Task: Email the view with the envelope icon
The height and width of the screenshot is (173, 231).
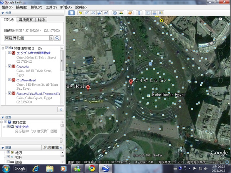Action: (148, 13)
